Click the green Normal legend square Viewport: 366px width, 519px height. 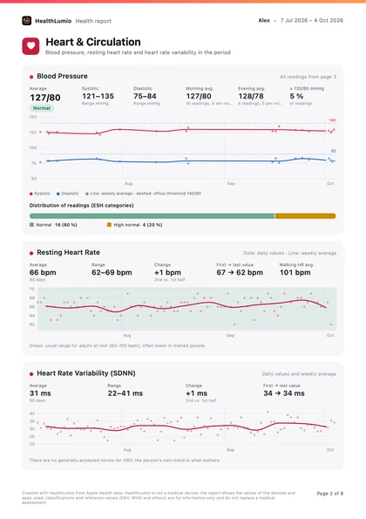coord(31,225)
